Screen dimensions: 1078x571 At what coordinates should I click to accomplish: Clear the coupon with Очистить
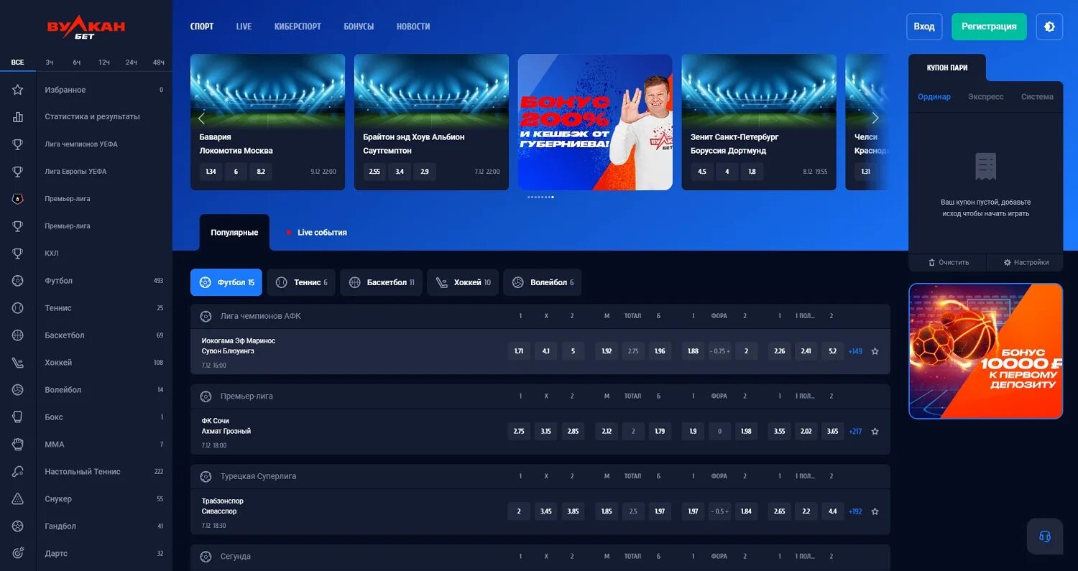[x=948, y=263]
